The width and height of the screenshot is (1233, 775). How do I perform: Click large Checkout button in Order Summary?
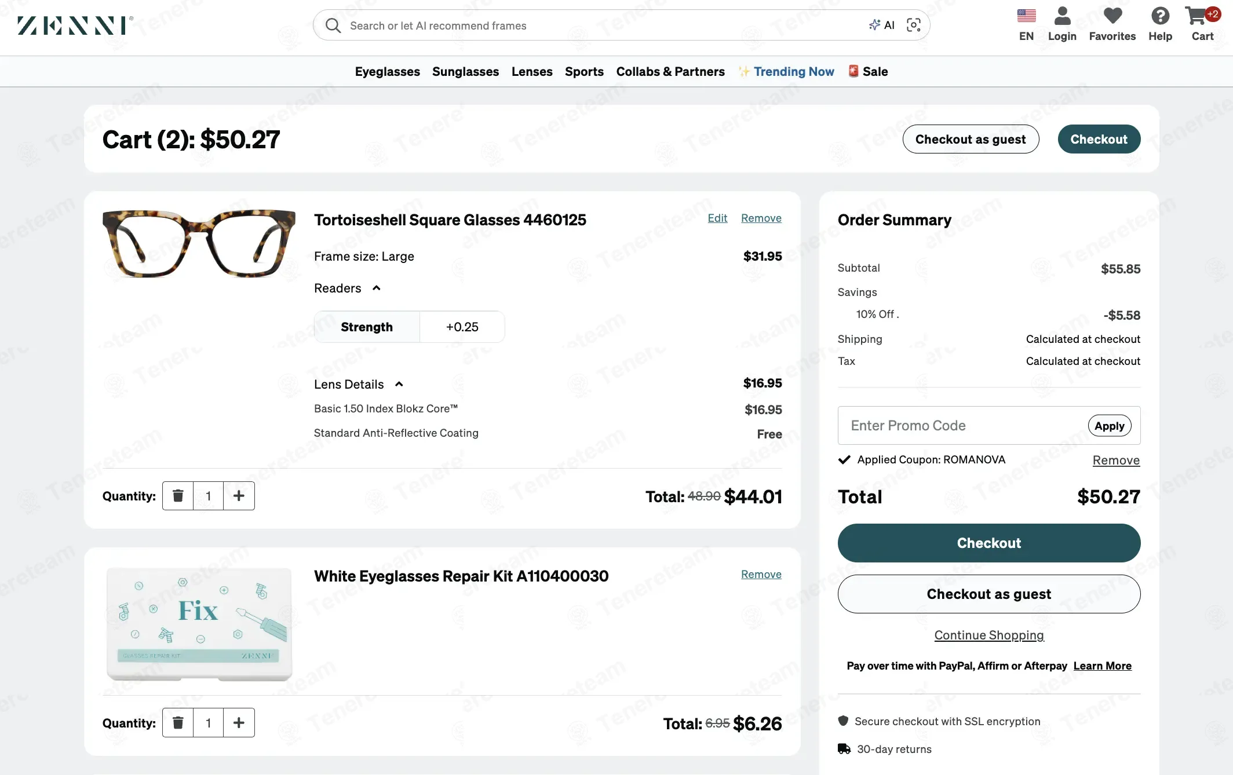coord(989,543)
